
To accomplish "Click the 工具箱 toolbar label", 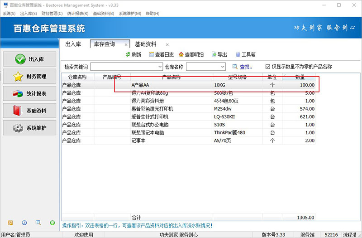I will pos(248,54).
